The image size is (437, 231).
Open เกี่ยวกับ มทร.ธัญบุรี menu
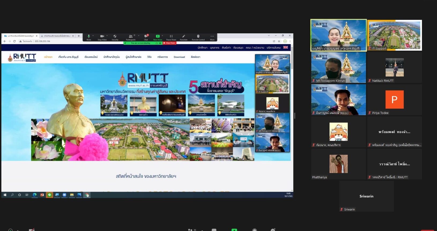click(x=68, y=57)
